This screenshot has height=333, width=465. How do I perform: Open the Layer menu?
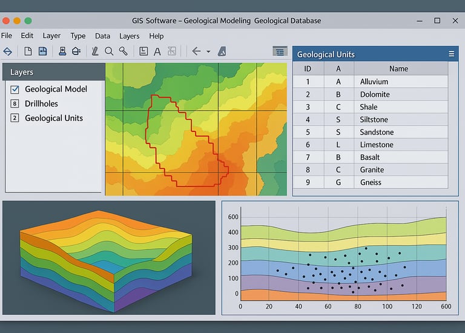51,36
